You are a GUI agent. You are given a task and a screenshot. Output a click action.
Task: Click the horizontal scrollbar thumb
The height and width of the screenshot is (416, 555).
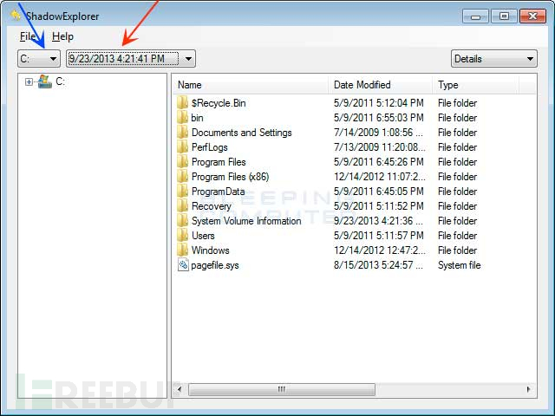[282, 389]
